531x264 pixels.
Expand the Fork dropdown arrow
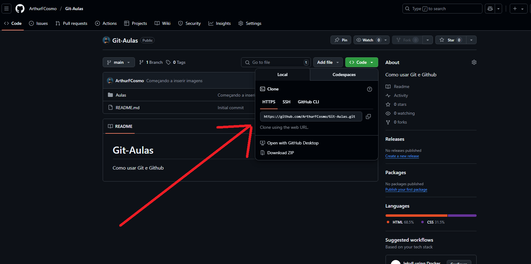(428, 40)
